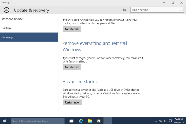Open Action Center notifications icon
The height and width of the screenshot is (124, 186).
[x=170, y=121]
